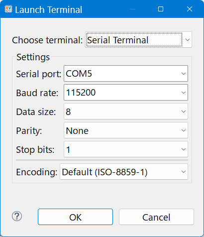Expand the Choose terminal dropdown arrow

(188, 40)
